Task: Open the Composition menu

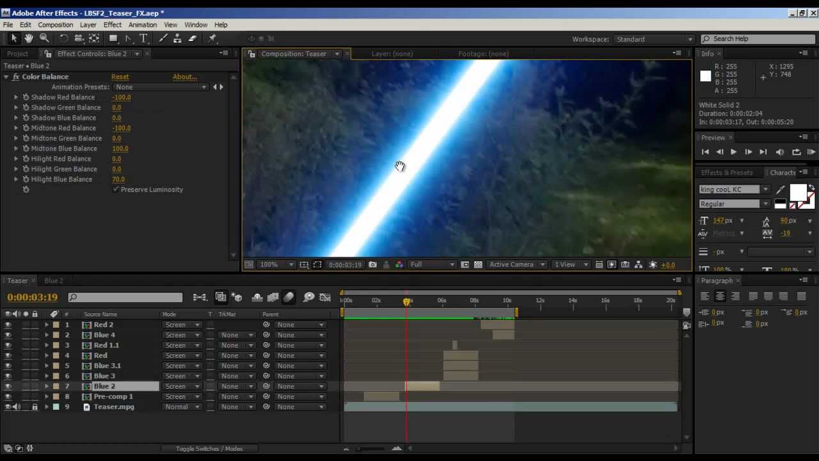Action: click(x=55, y=25)
